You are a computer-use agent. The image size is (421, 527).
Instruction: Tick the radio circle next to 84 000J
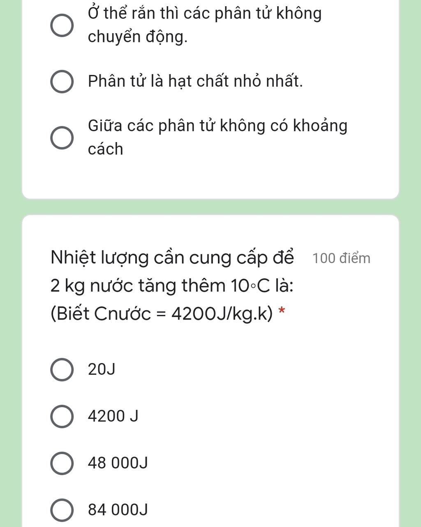click(62, 510)
